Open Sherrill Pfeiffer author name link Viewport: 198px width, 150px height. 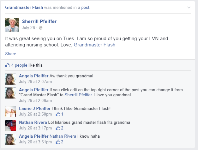[x=39, y=21]
